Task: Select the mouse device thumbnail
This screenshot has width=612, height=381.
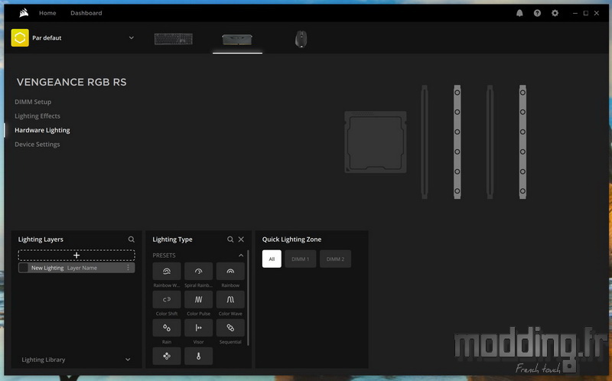Action: [x=301, y=39]
